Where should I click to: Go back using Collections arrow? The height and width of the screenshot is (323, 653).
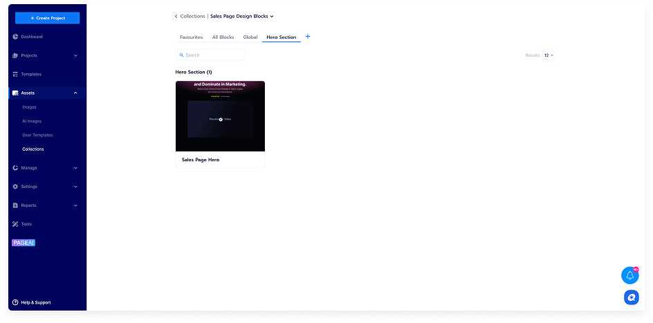tap(176, 16)
